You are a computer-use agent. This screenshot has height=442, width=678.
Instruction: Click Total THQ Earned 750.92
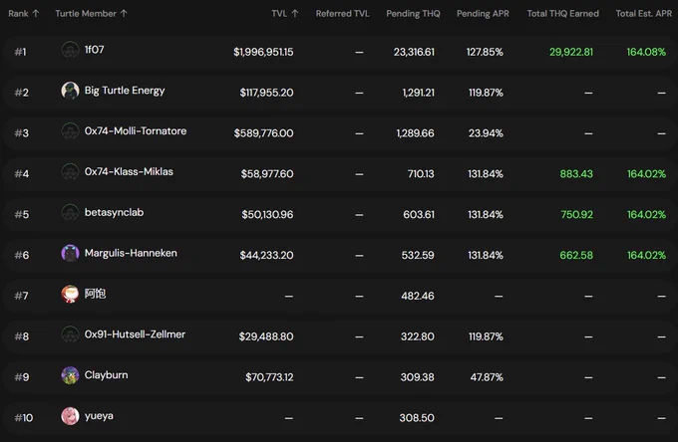577,214
